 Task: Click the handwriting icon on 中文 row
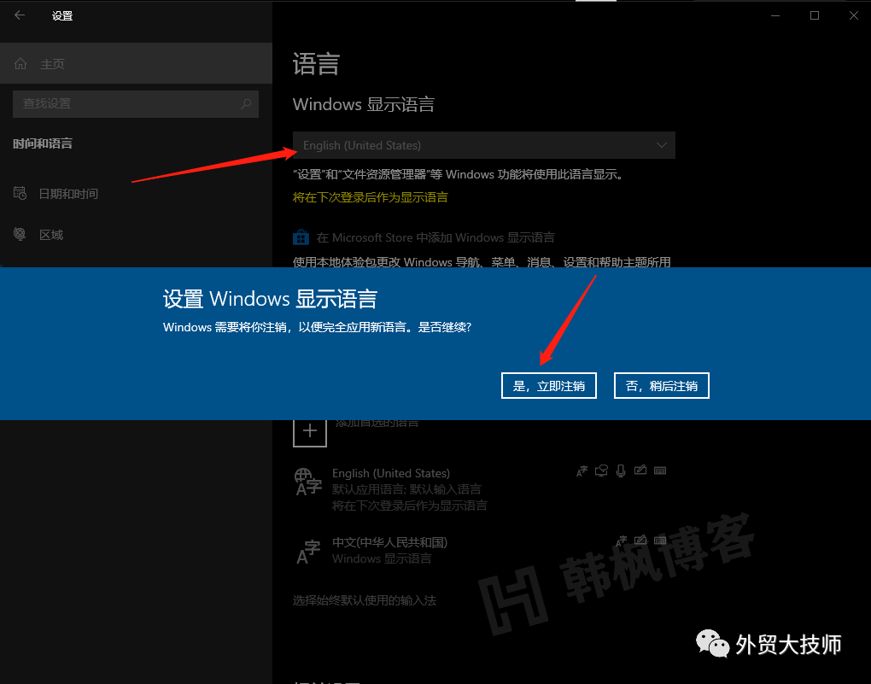[x=640, y=540]
